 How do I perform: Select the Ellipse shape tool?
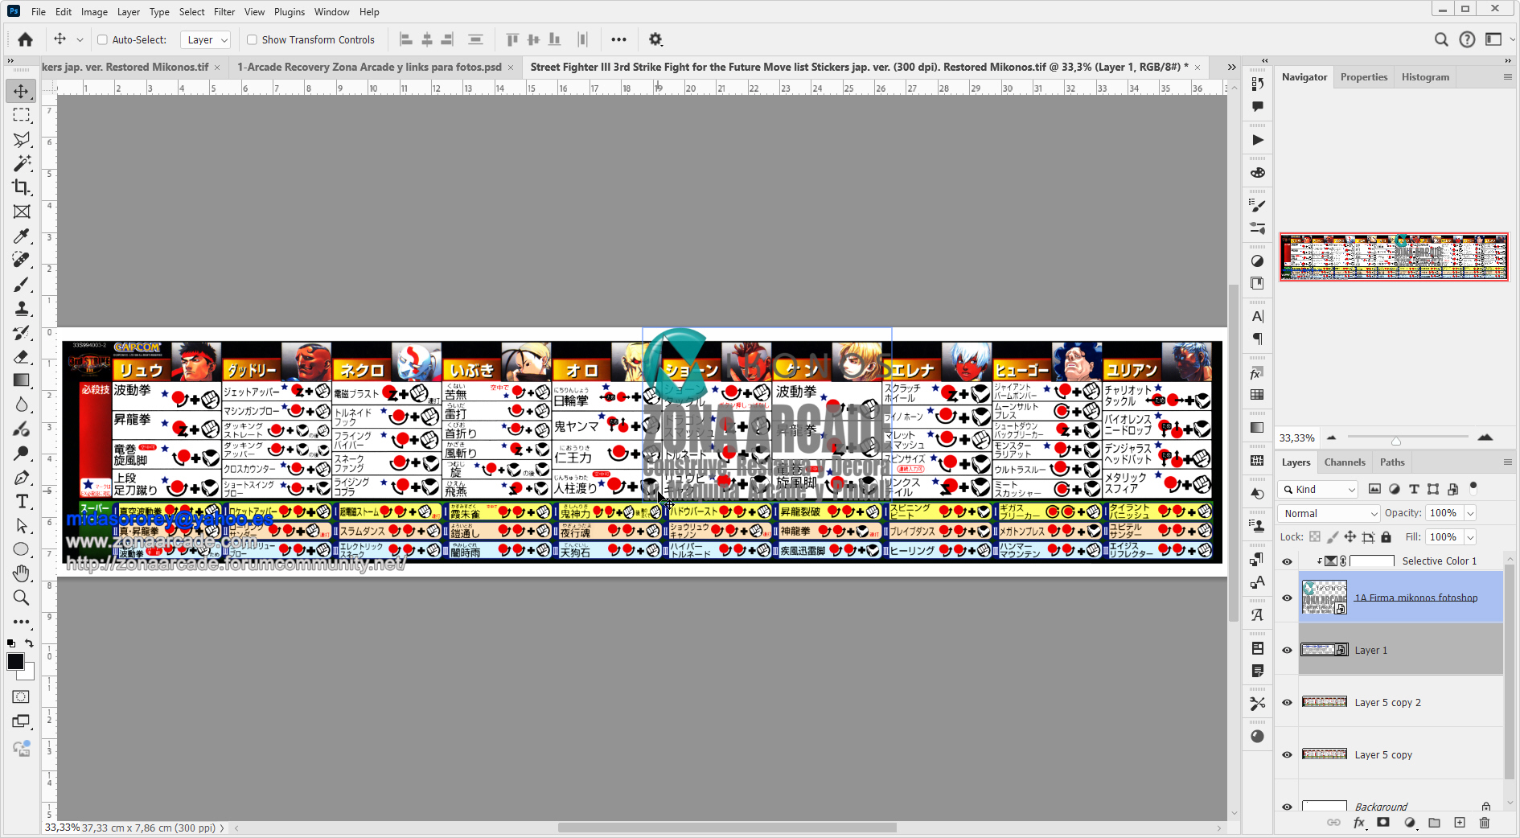click(x=22, y=549)
